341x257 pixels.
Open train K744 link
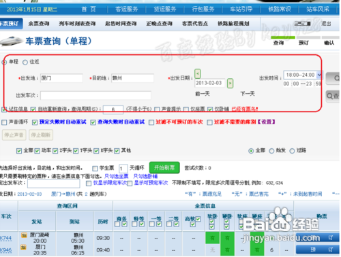5,238
